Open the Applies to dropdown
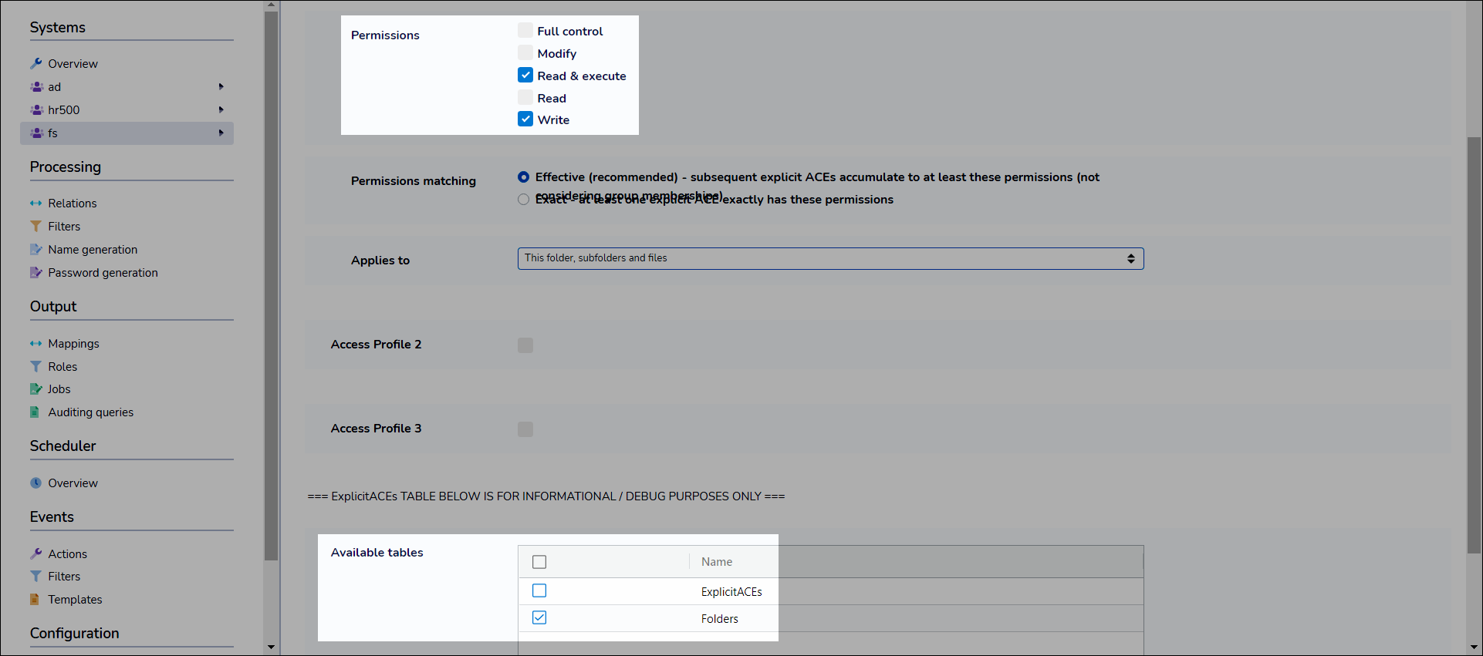Screen dimensions: 1483x656 [829, 258]
